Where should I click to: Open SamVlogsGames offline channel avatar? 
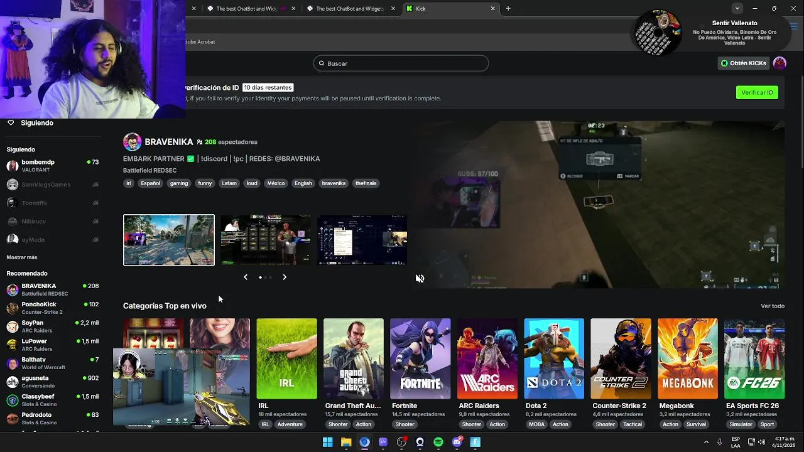[x=13, y=185]
